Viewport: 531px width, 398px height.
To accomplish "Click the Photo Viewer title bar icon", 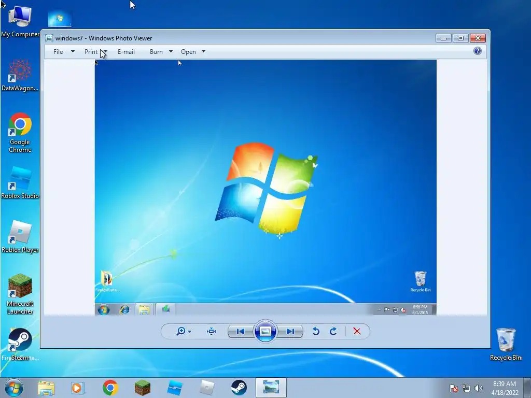I will point(49,38).
